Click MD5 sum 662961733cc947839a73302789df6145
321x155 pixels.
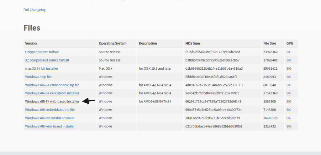pyautogui.click(x=213, y=101)
